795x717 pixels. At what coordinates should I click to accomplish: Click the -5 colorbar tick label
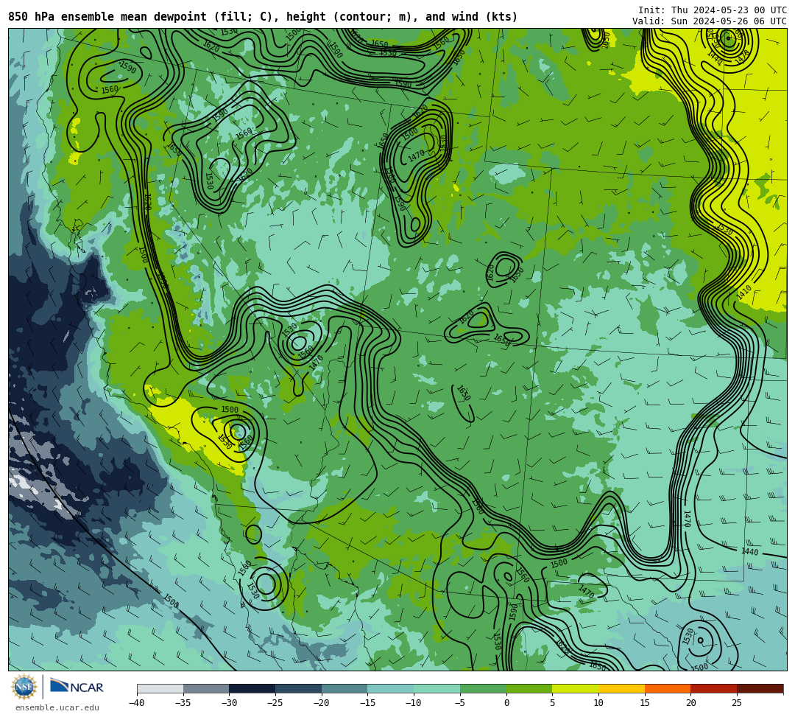coord(460,703)
